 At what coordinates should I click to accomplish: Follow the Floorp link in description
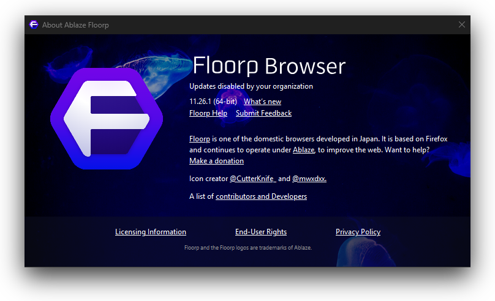click(200, 139)
